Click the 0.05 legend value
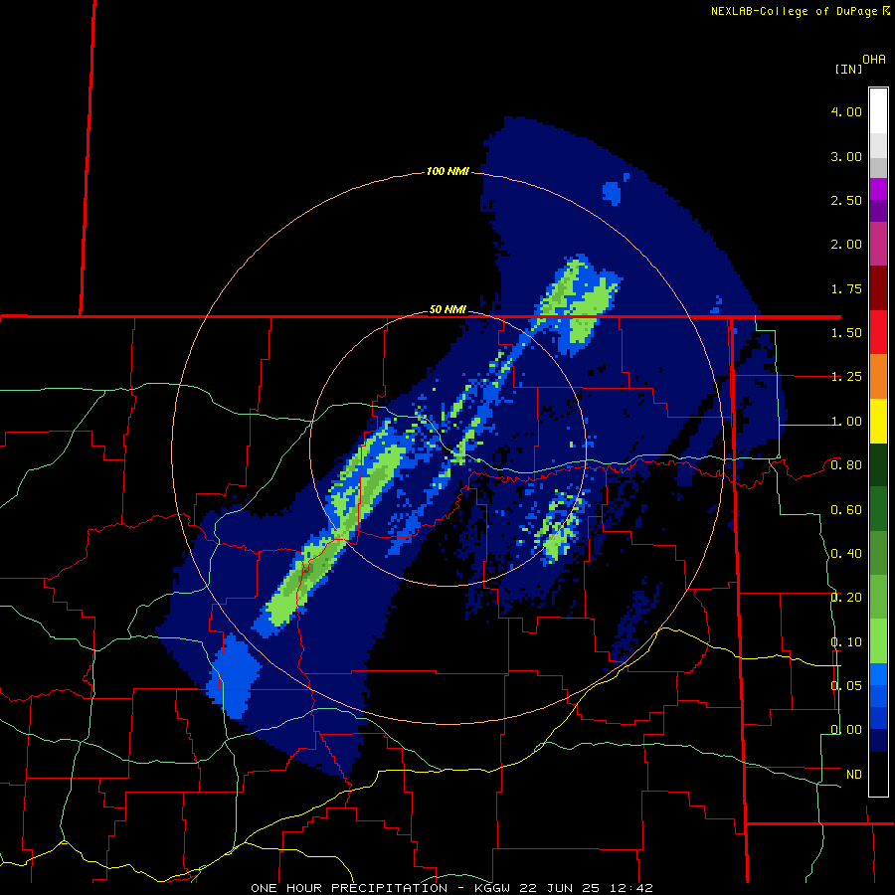 pyautogui.click(x=846, y=685)
